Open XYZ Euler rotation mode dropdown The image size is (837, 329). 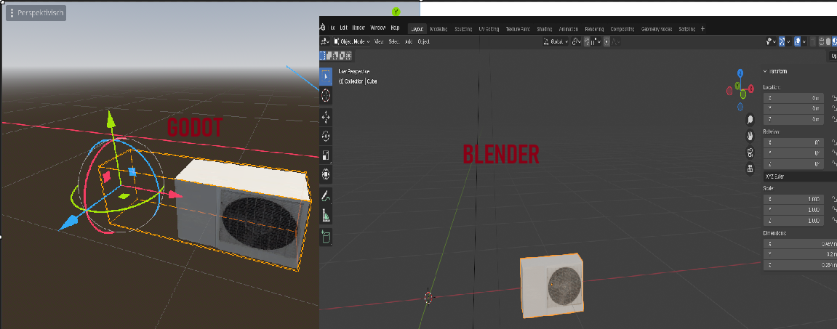(800, 176)
